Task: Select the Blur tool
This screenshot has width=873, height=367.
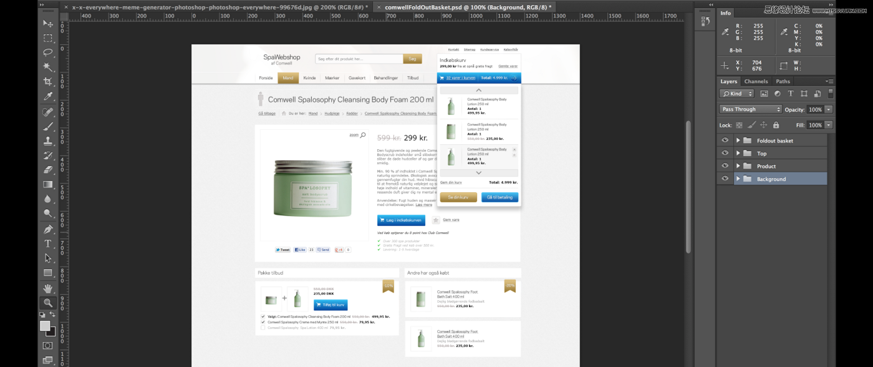Action: coord(48,198)
